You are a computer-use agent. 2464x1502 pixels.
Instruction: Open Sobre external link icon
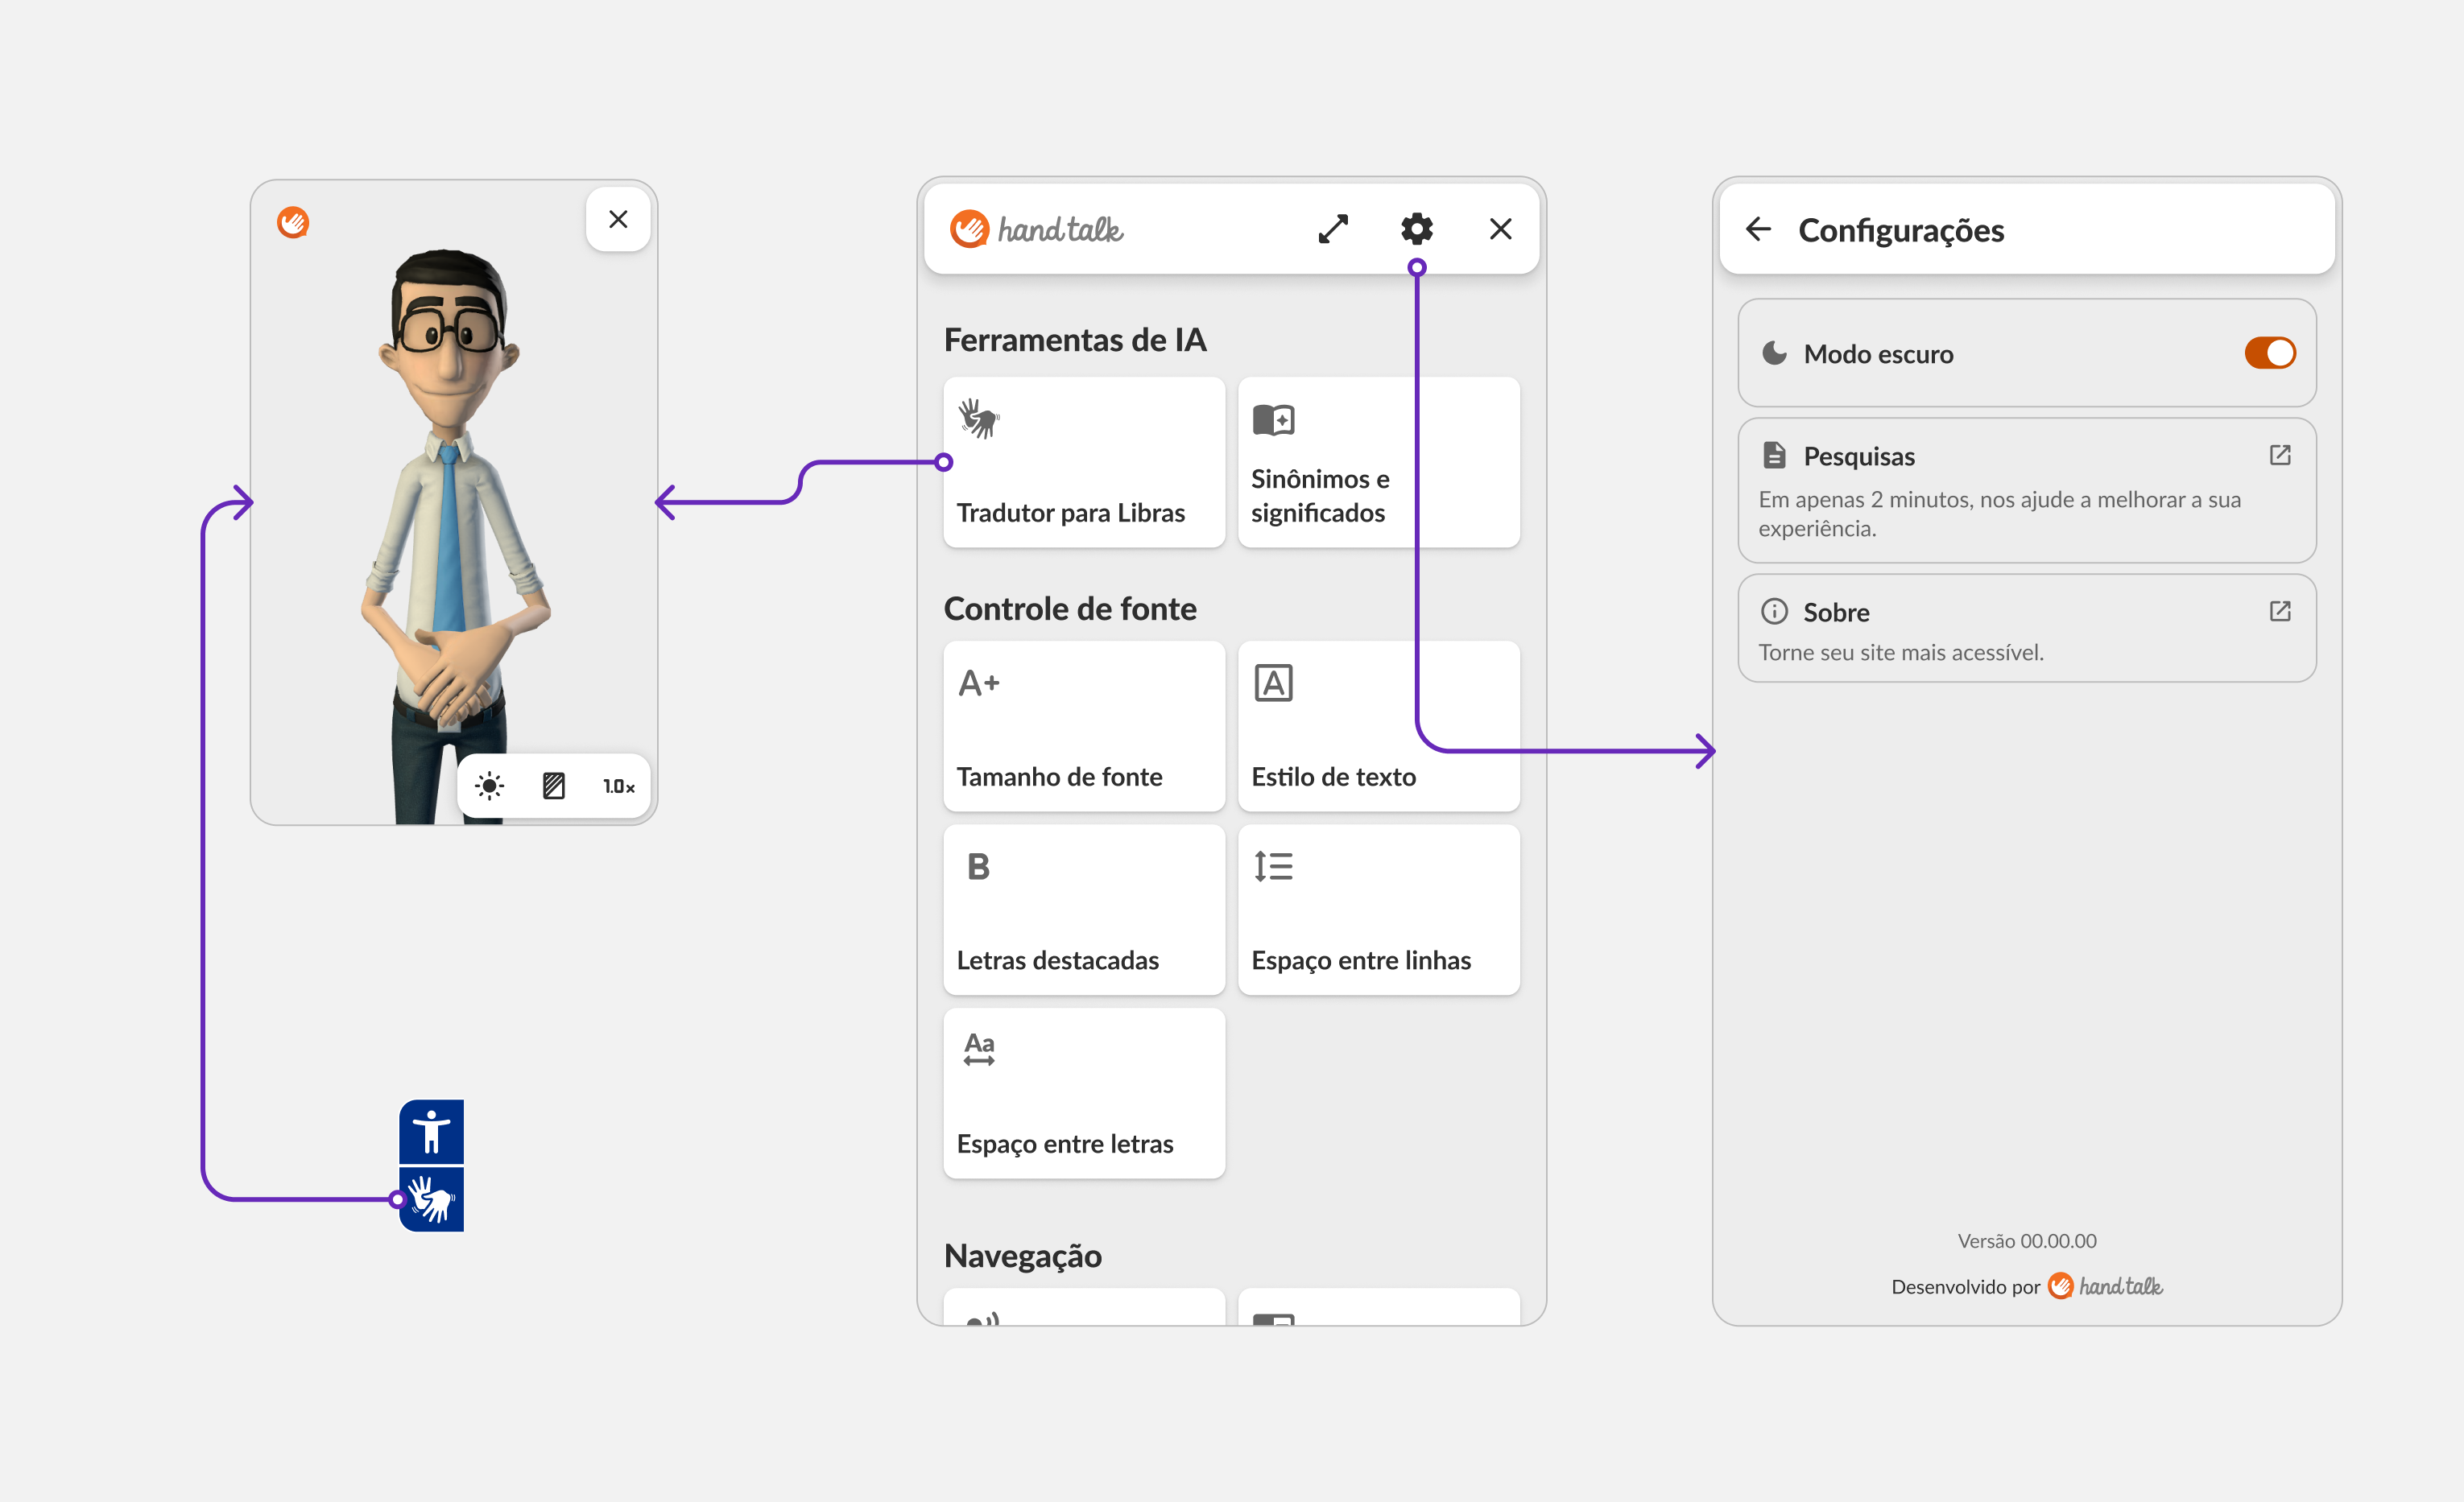click(x=2280, y=612)
